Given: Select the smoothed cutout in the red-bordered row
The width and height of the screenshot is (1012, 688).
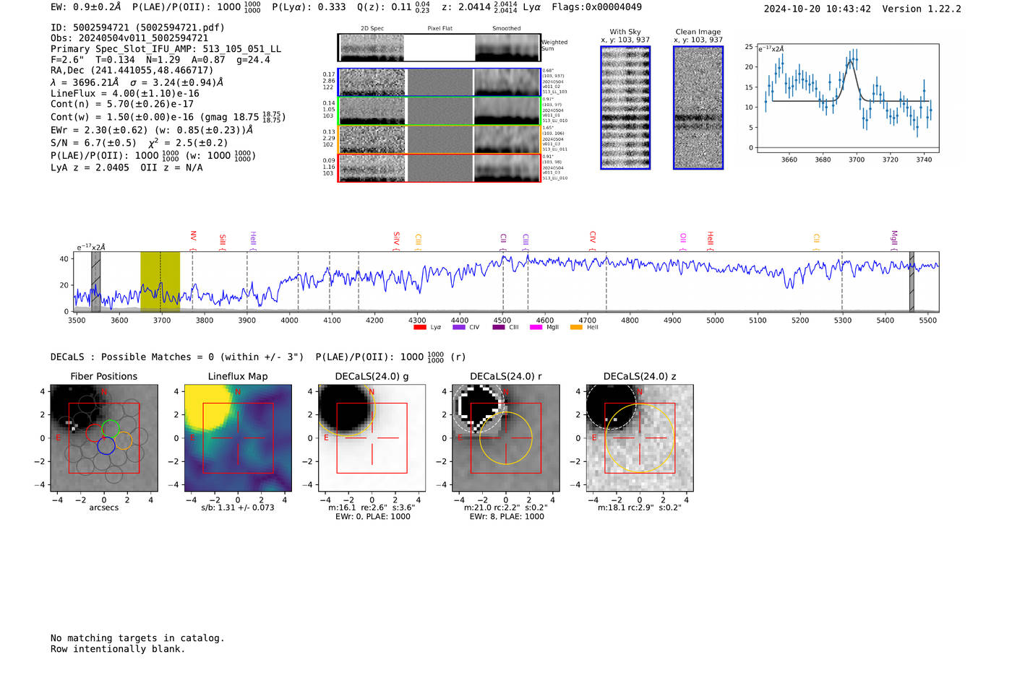Looking at the screenshot, I should pyautogui.click(x=507, y=168).
